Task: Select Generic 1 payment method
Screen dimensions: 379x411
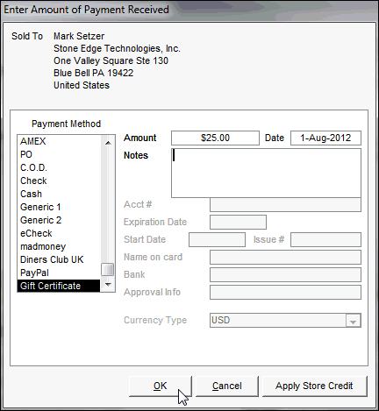Action: [59, 207]
